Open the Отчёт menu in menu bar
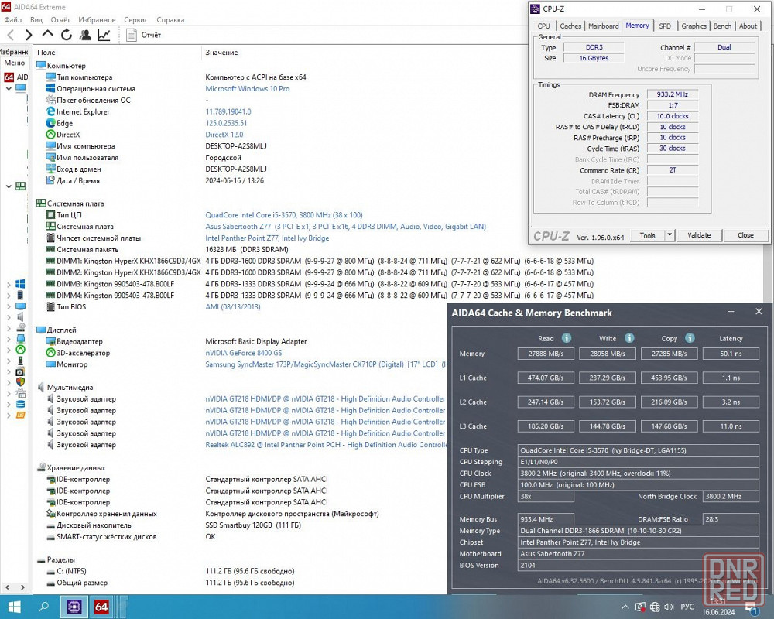Screen dimensions: 774x619 click(x=60, y=20)
